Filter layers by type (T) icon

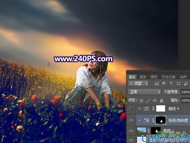(171, 83)
